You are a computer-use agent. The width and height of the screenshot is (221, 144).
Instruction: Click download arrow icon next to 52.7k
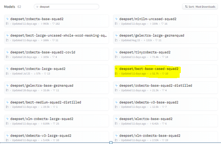pos(151,73)
